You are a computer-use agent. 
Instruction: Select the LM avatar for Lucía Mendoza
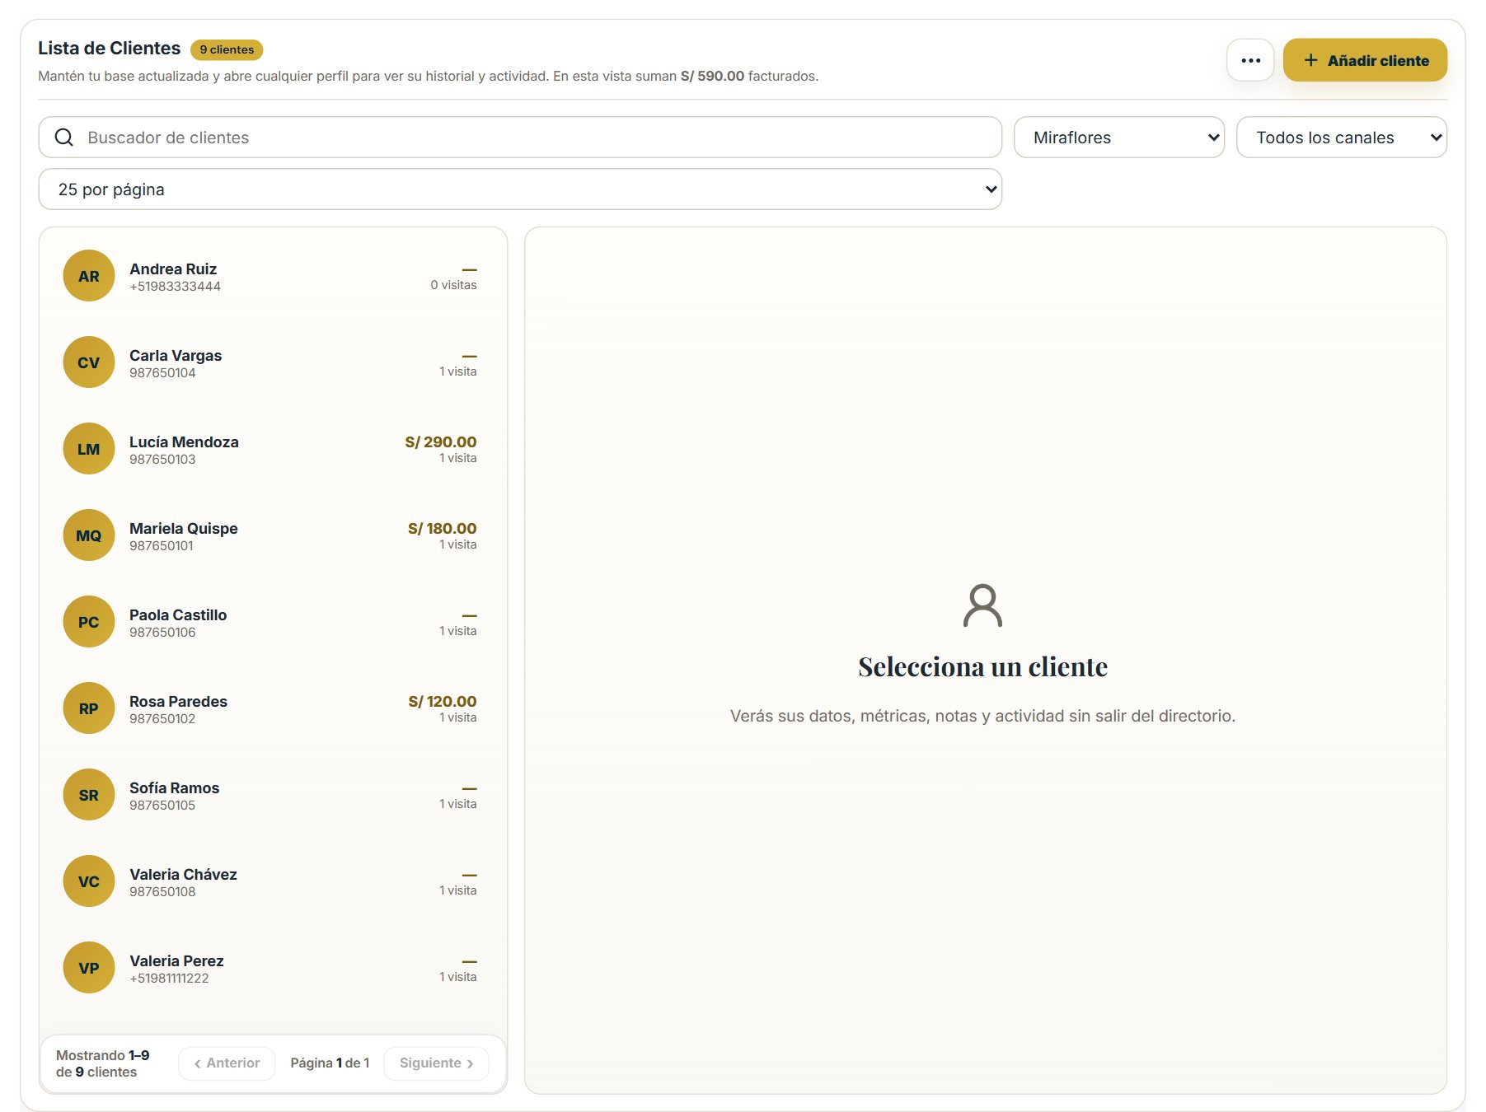pyautogui.click(x=89, y=449)
